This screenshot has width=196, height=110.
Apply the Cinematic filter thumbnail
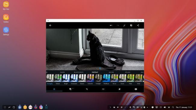pos(74,78)
